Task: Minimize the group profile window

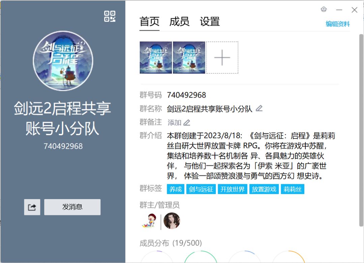Action: pyautogui.click(x=339, y=10)
